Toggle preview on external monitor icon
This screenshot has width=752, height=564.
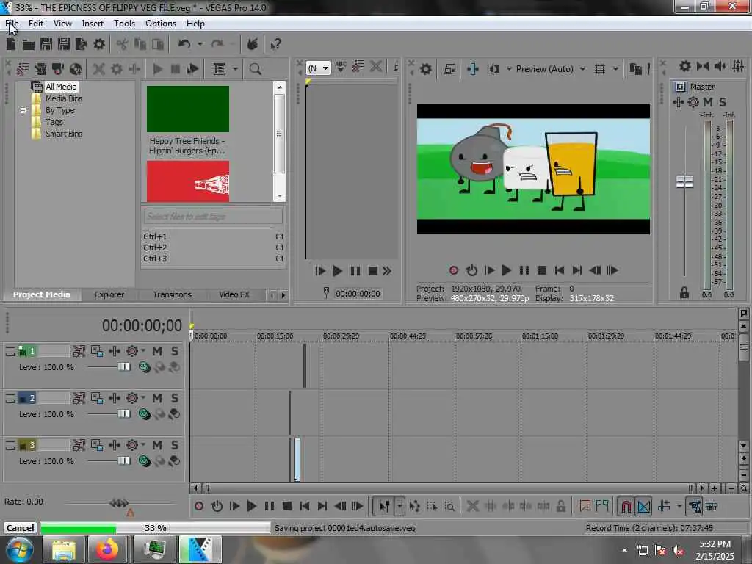[449, 69]
